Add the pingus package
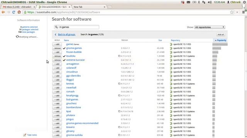The image size is (247, 138). tap(57, 119)
